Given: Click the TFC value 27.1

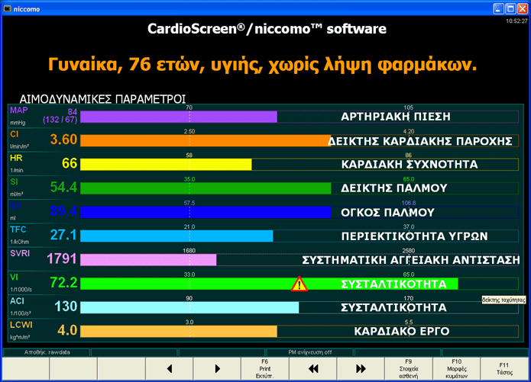Looking at the screenshot, I should click(63, 235).
